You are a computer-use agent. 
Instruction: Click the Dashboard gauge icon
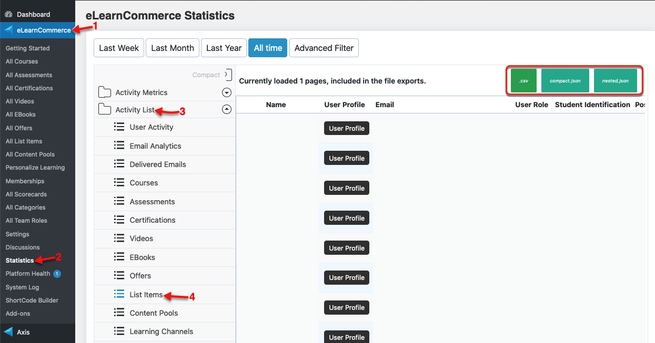(8, 14)
